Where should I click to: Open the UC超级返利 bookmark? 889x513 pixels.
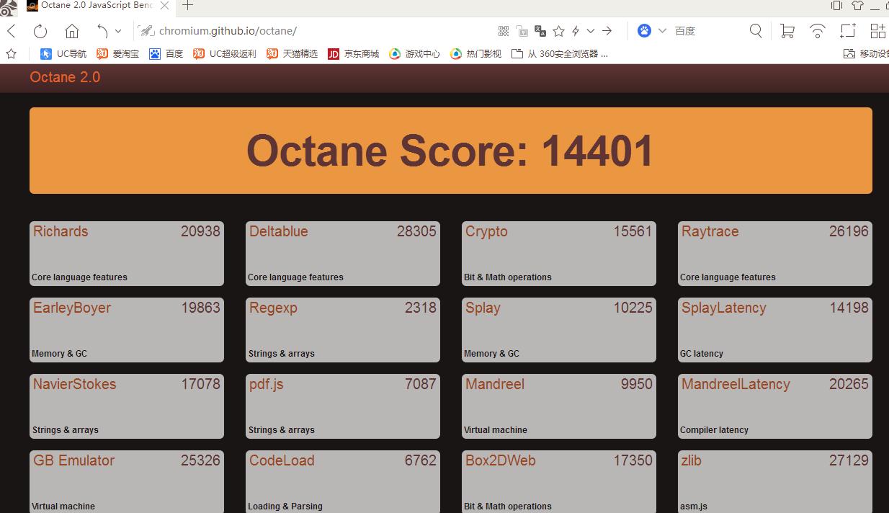tap(225, 53)
